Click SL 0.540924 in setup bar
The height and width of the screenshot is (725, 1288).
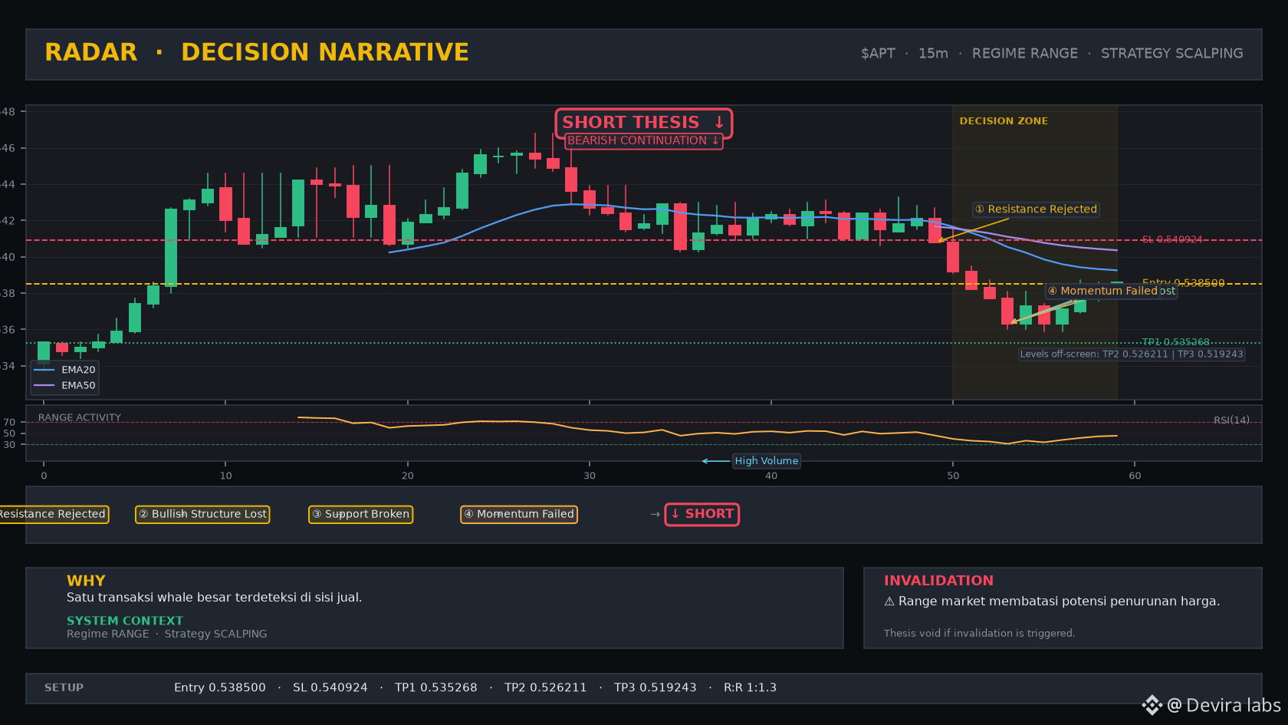pyautogui.click(x=330, y=687)
